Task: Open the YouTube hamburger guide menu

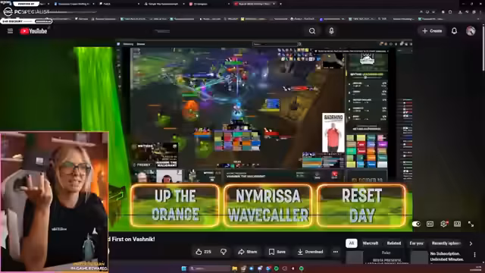Action: coord(10,31)
